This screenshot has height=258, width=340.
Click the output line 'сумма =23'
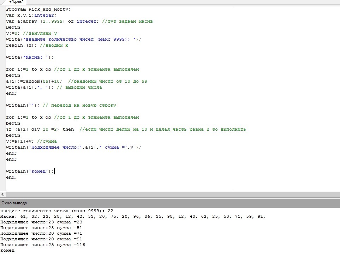(x=41, y=222)
